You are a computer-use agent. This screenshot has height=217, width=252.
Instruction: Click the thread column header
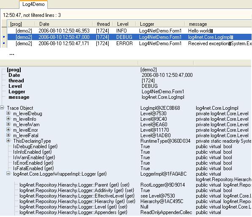[x=103, y=24]
